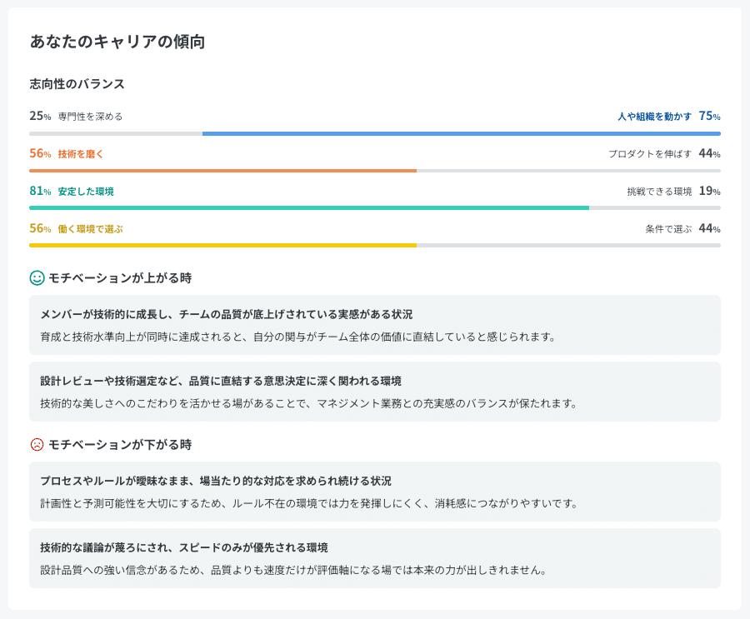
Task: Open the 設計レビューや技術選定など motivation card
Action: 374,392
